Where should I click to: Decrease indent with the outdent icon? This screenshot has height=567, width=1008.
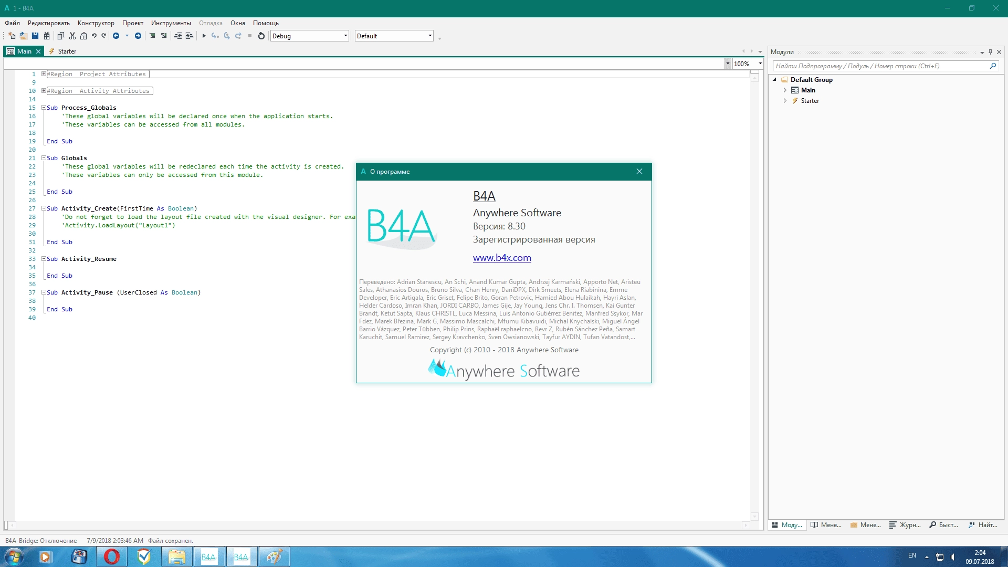[178, 36]
